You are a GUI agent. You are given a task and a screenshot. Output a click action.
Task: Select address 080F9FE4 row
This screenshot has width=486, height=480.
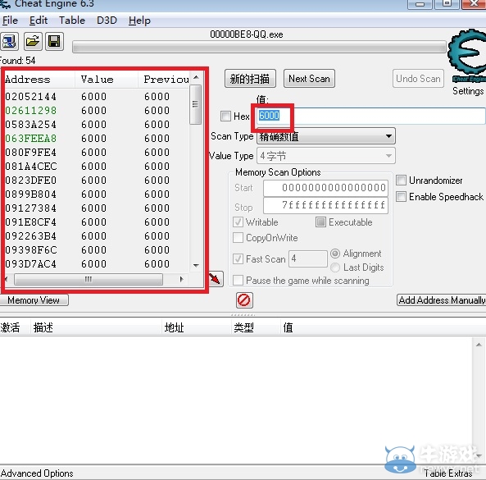pyautogui.click(x=96, y=153)
